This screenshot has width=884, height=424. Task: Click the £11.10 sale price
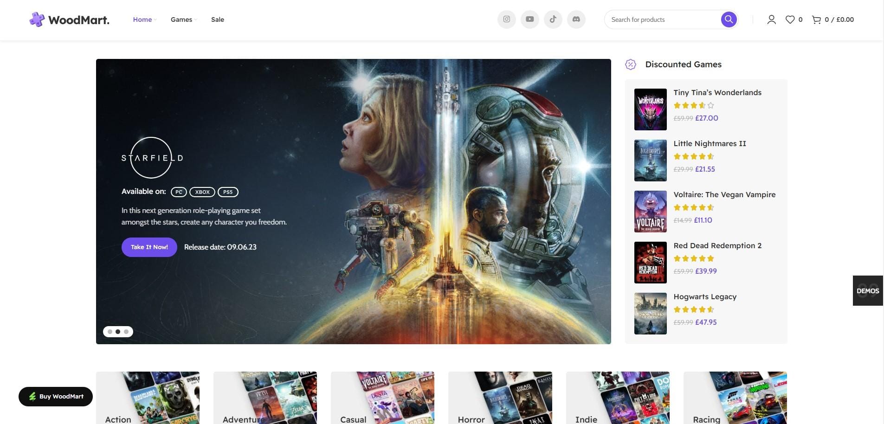tap(703, 220)
